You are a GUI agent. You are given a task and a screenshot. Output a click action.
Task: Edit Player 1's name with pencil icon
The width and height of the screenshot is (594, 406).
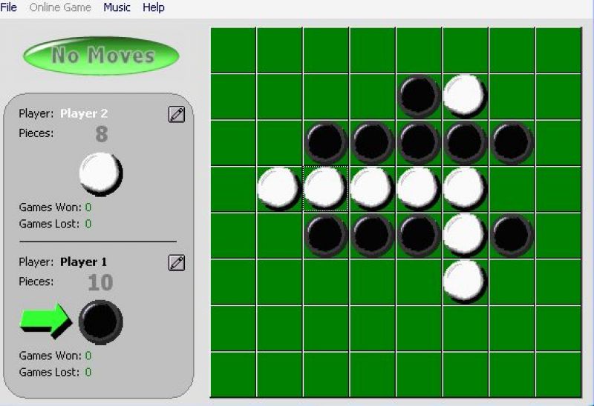(177, 262)
